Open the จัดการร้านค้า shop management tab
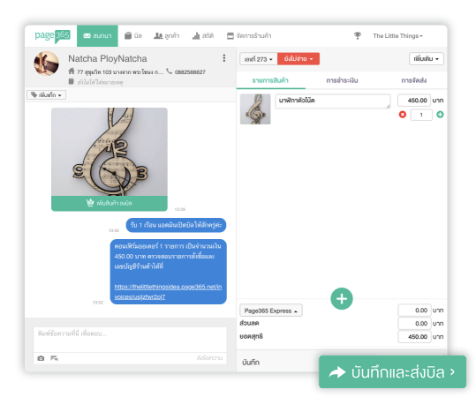Screen dimensions: 476x397 [x=249, y=36]
